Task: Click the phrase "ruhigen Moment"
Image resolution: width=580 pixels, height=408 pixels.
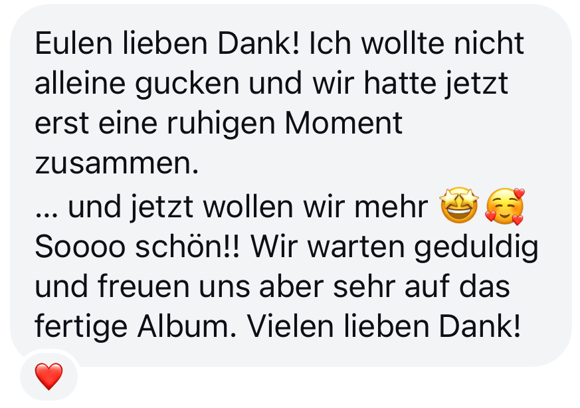Action: 284,123
